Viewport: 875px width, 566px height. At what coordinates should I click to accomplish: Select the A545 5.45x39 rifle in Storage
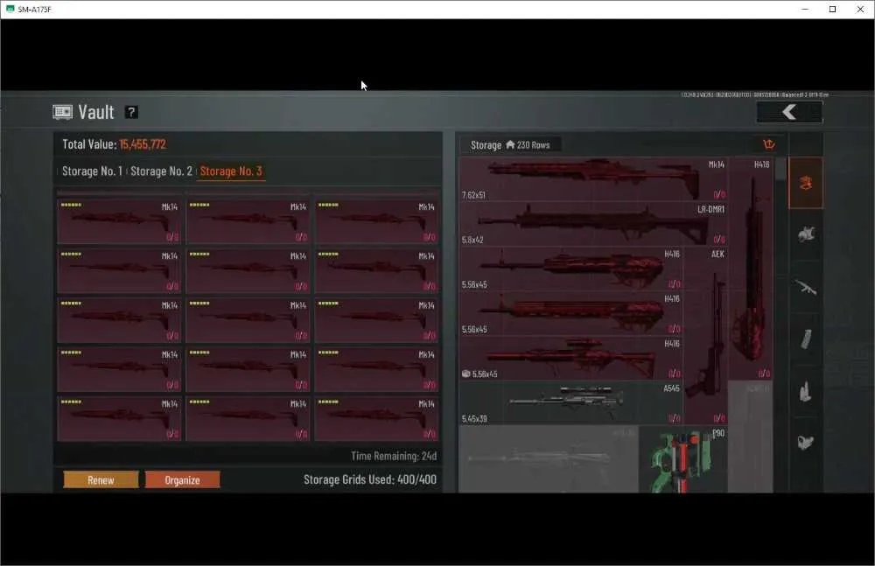pos(570,402)
